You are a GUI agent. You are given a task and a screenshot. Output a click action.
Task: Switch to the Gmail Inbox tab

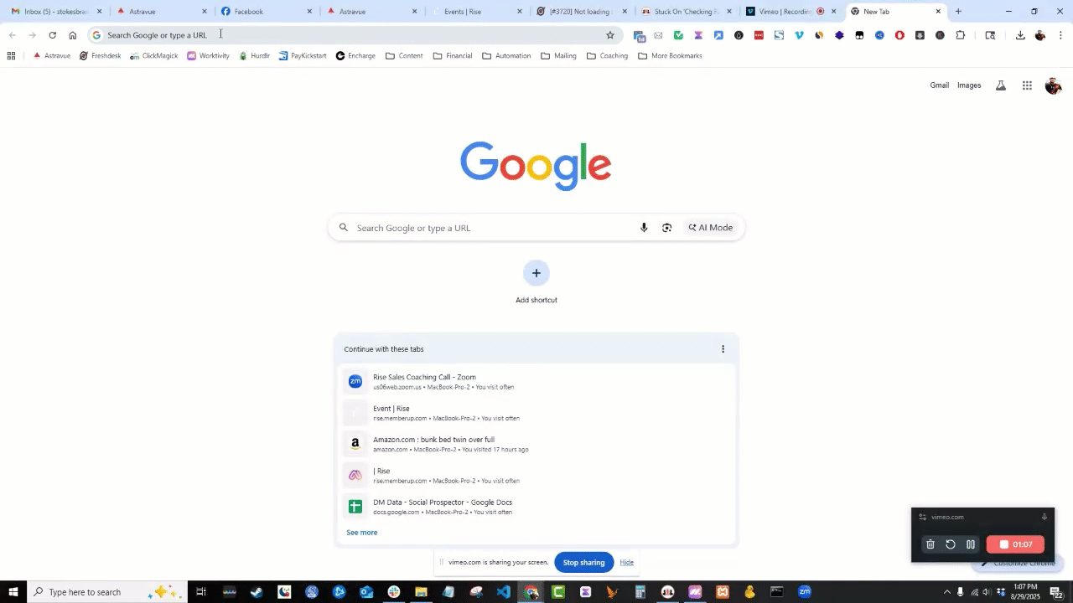point(56,12)
